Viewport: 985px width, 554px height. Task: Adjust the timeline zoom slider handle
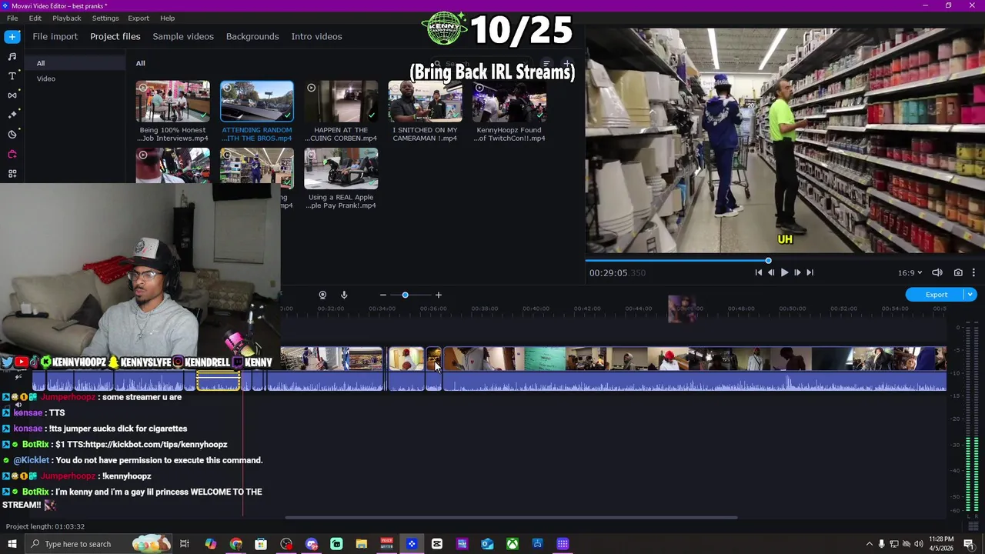point(405,295)
